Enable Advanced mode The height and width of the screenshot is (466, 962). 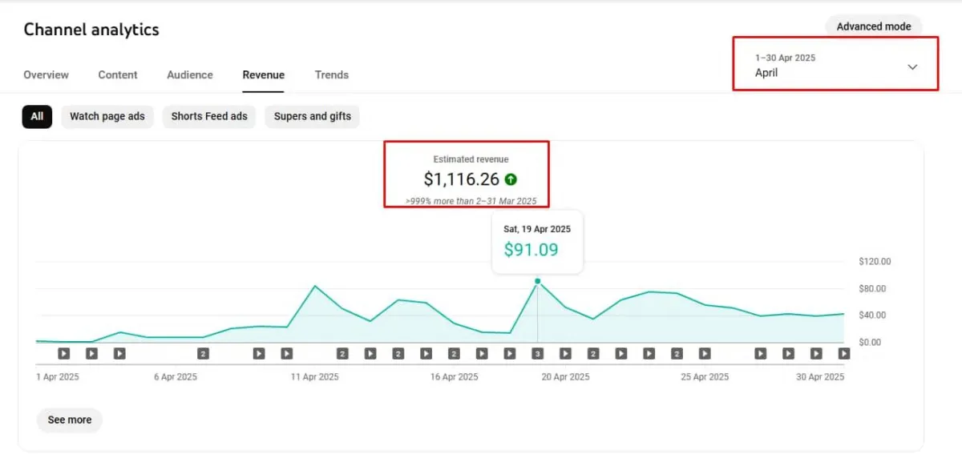874,26
